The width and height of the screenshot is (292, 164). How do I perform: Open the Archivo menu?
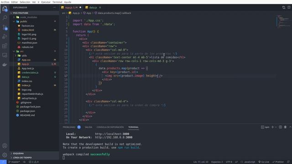[x=5, y=2]
